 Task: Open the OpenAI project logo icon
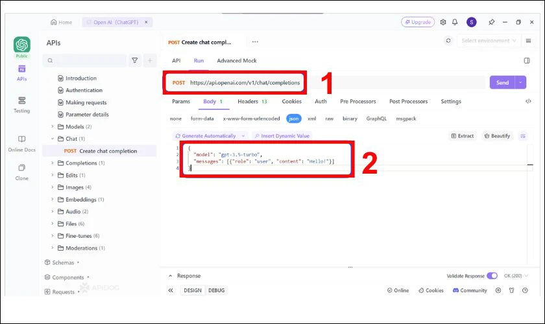(x=22, y=45)
